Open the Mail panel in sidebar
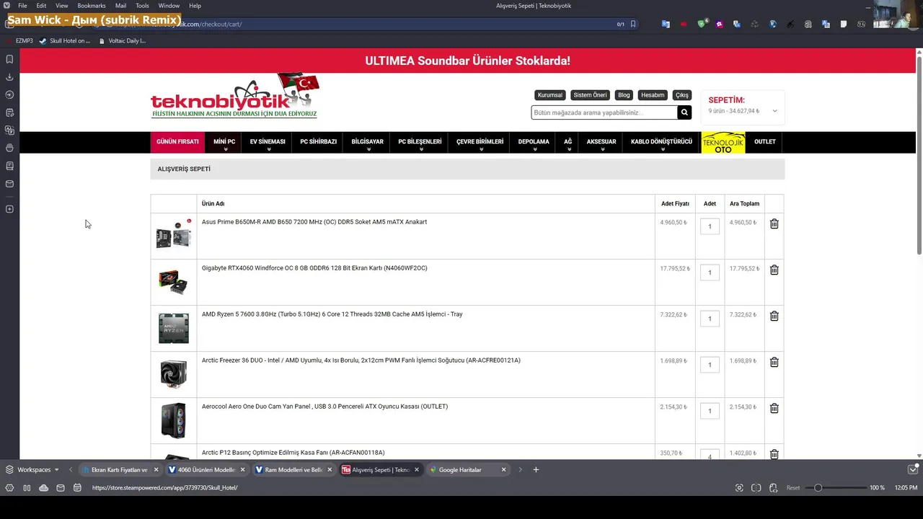This screenshot has height=519, width=923. (9, 184)
